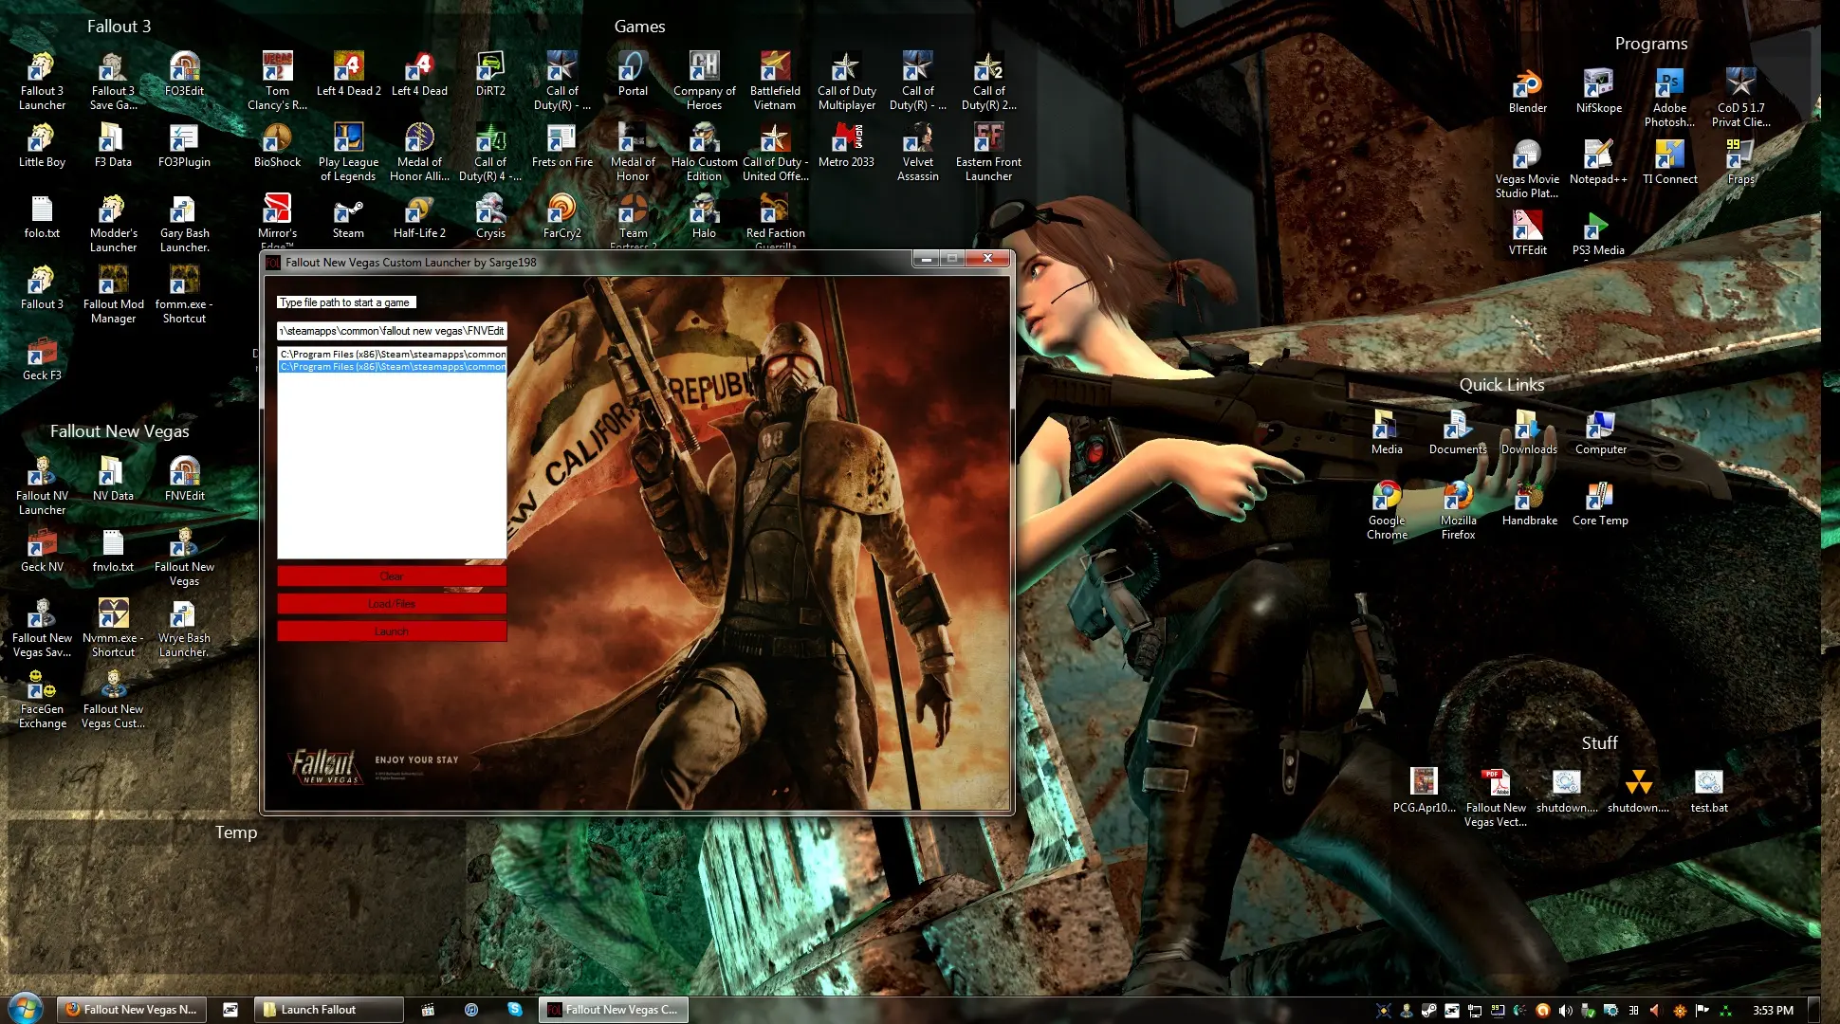Open the VTFEdit desktop icon
Image resolution: width=1840 pixels, height=1024 pixels.
1527,233
